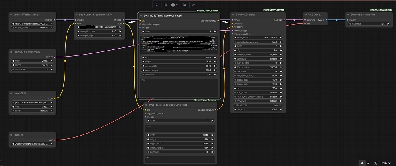Viewport: 396px width, 166px height.
Task: Click sigma_max value field
Action: 258,80
